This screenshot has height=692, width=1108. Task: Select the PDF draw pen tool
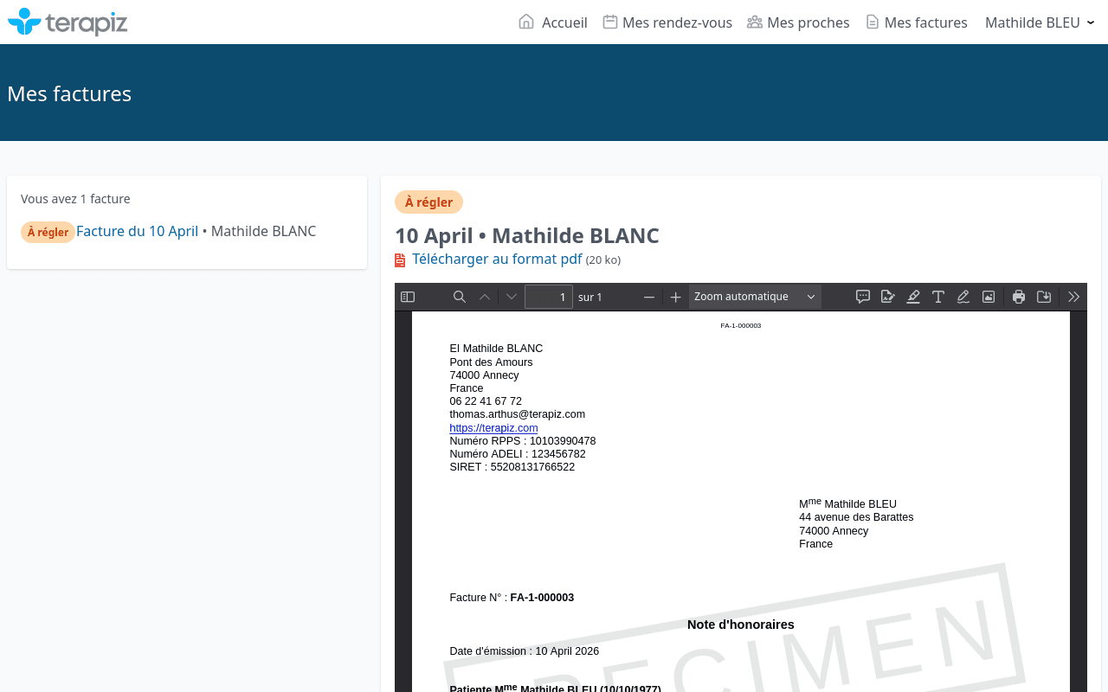(963, 297)
